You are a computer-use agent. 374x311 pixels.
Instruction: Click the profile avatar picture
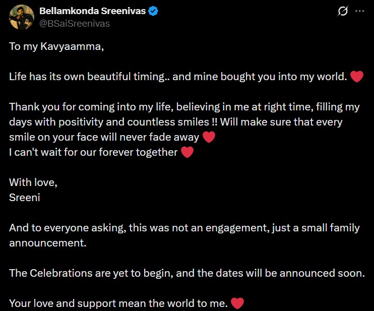click(x=22, y=17)
